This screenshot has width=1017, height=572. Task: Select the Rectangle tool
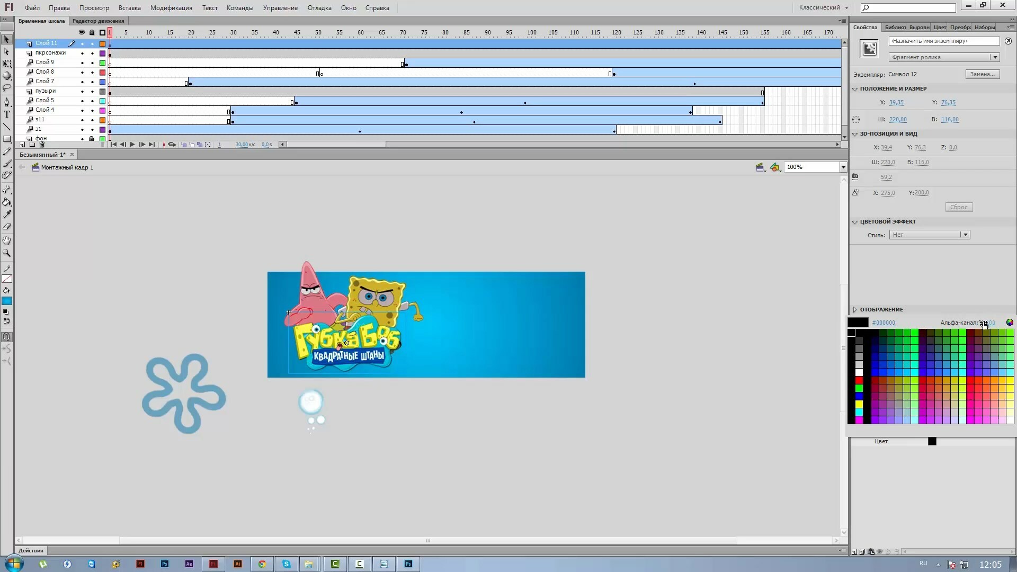tap(7, 139)
